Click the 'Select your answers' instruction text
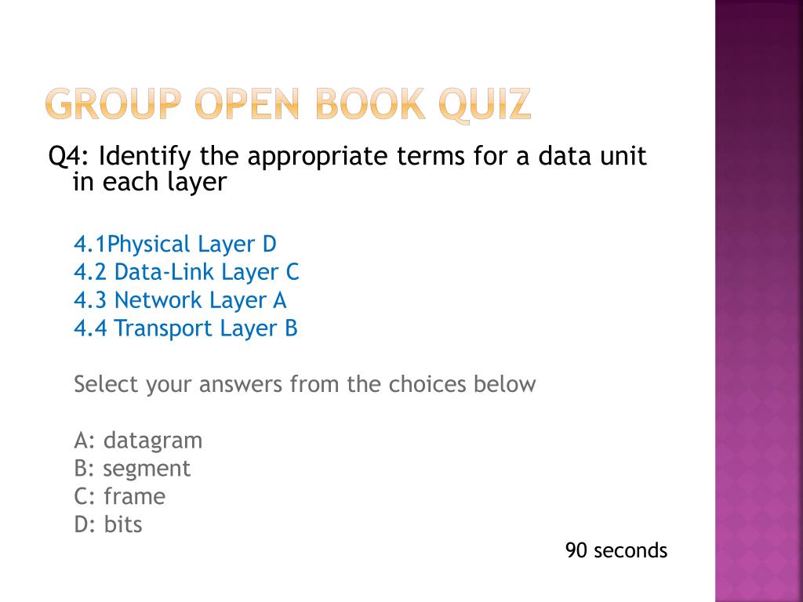Screen dimensions: 803x602 (305, 384)
